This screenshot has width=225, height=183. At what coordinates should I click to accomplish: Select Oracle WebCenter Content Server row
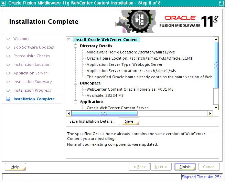click(x=117, y=108)
